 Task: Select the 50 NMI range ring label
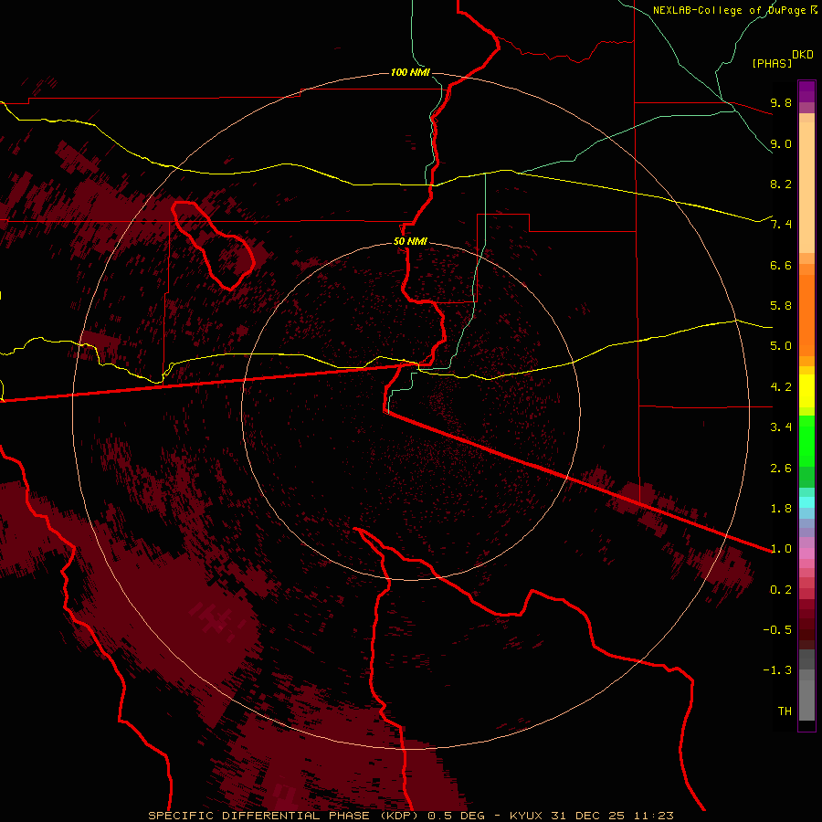point(410,241)
